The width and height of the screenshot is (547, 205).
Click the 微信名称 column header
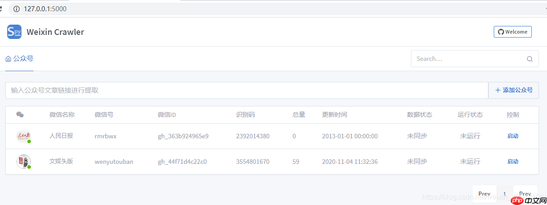[62, 115]
